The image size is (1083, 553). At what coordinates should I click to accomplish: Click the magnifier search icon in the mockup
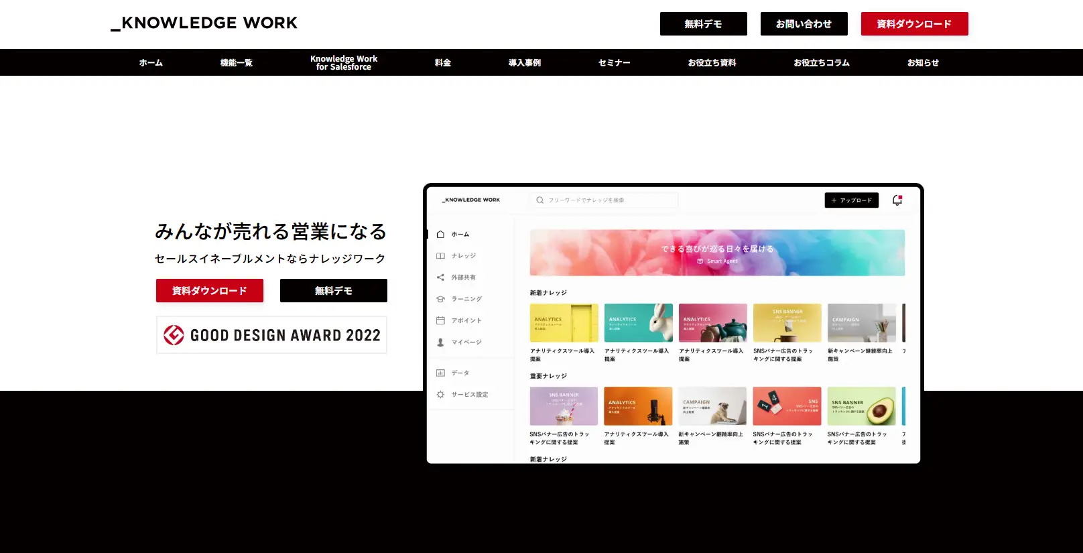point(539,200)
